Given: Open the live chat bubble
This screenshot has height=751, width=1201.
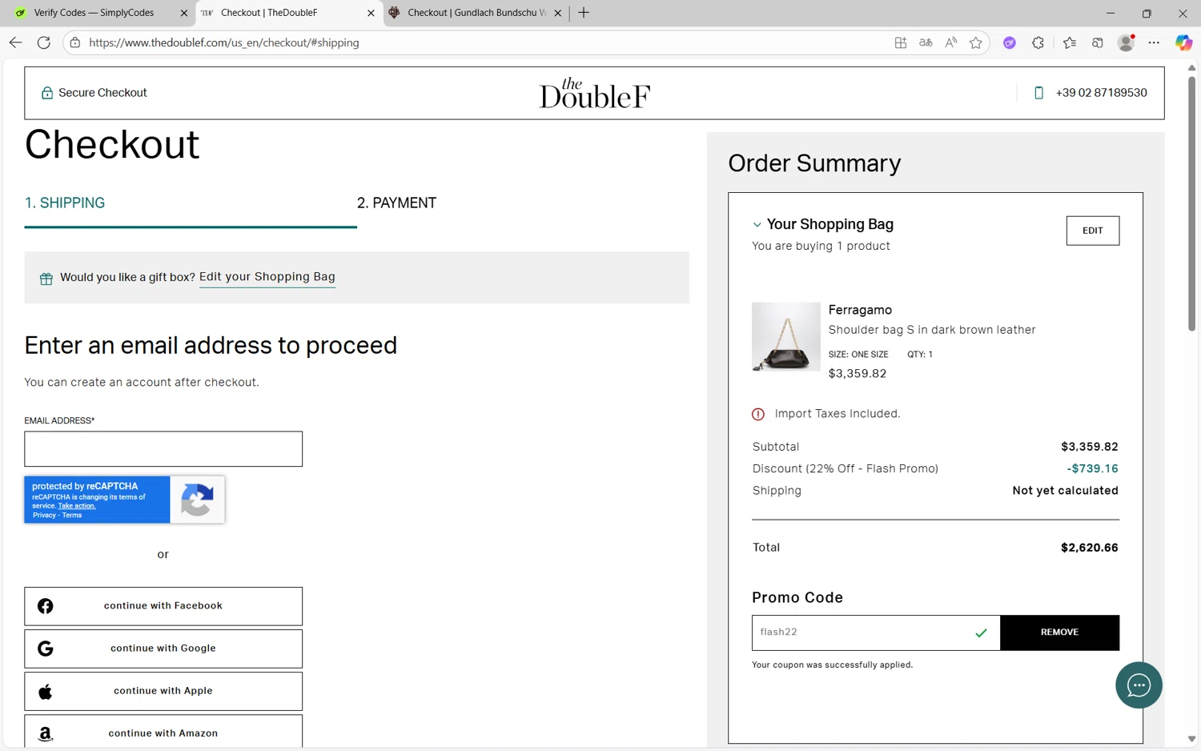Looking at the screenshot, I should [x=1139, y=685].
